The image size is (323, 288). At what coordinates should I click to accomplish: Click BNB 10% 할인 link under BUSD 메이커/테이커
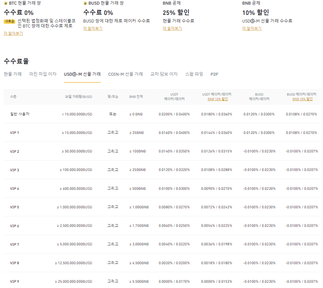click(302, 99)
